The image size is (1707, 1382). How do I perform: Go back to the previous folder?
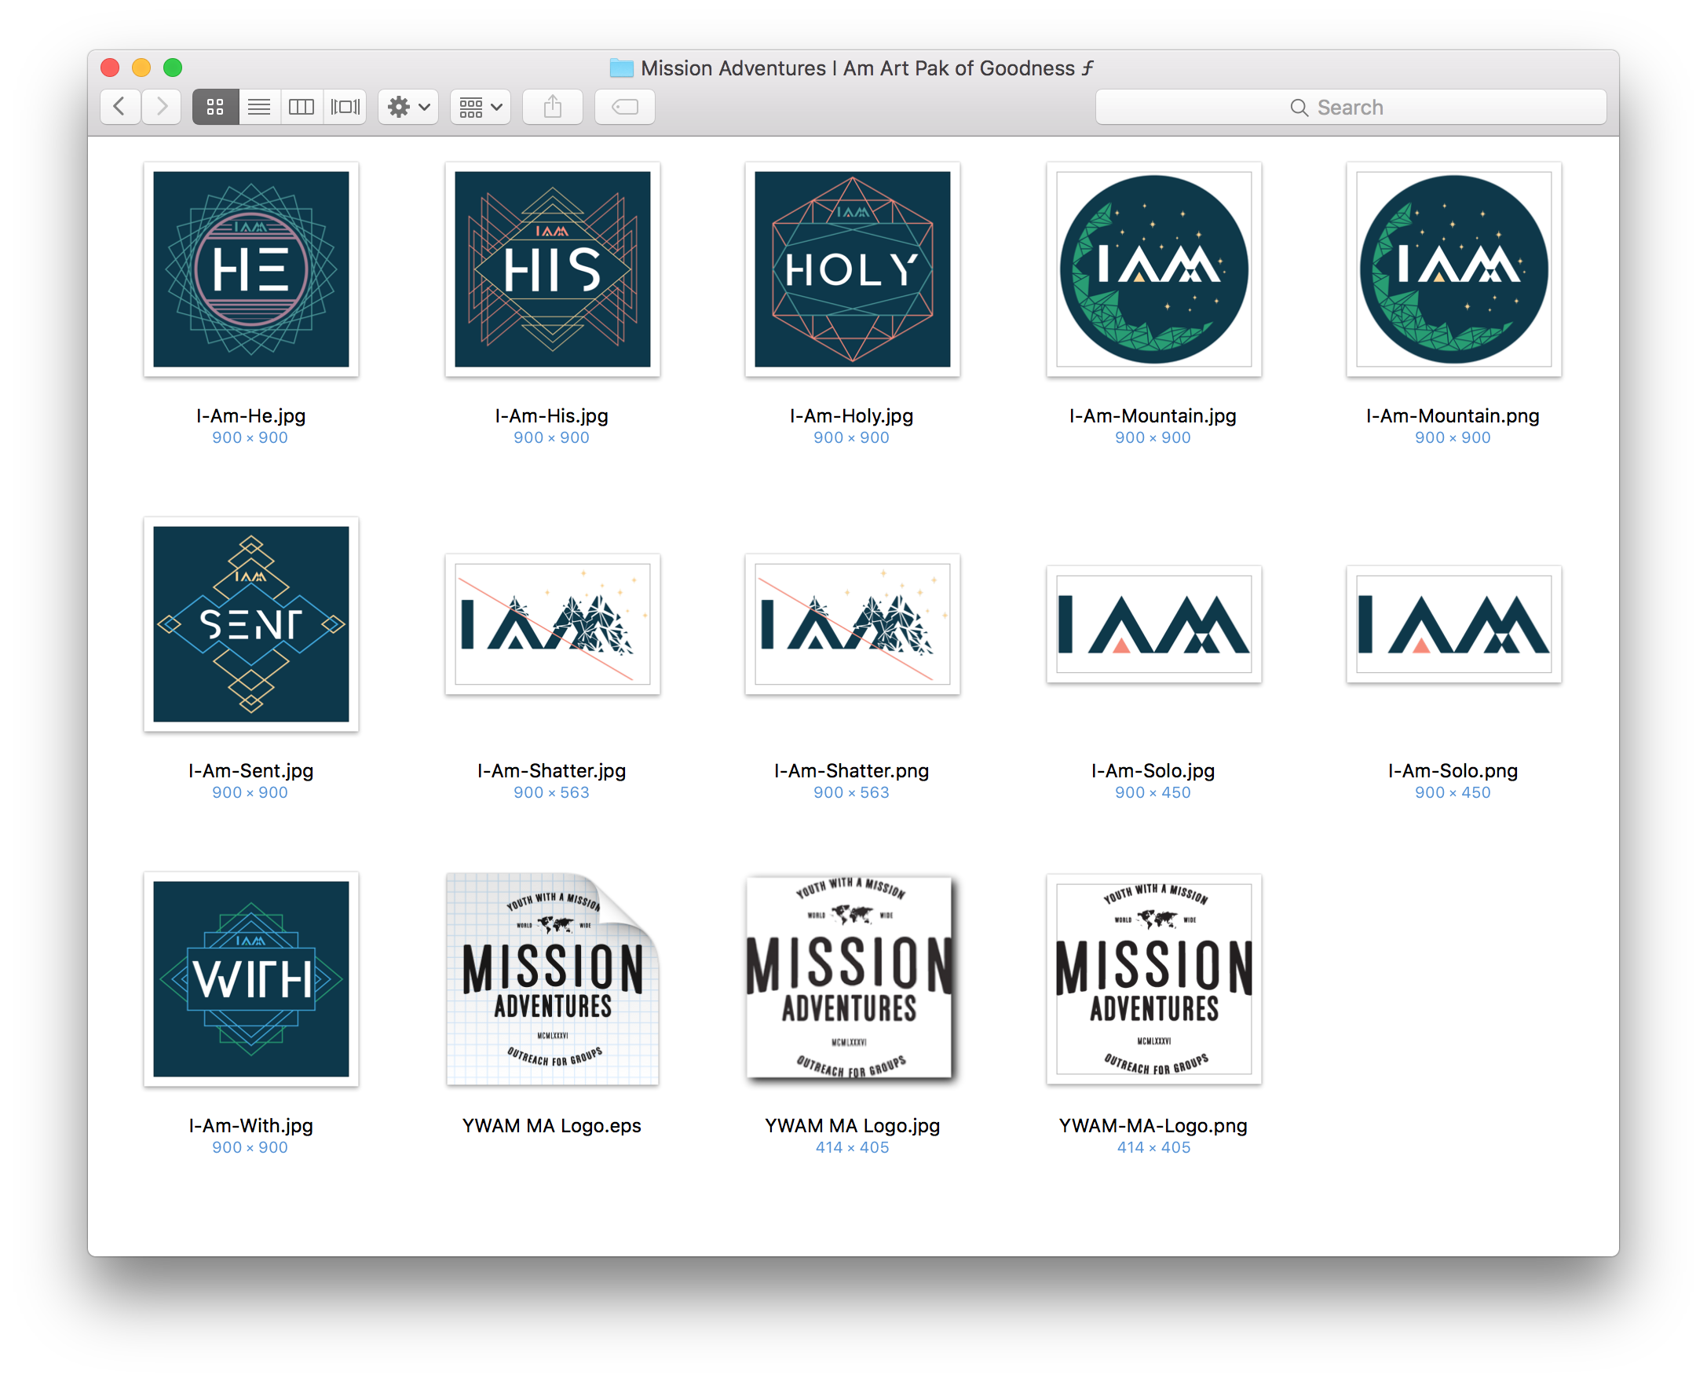[x=119, y=106]
